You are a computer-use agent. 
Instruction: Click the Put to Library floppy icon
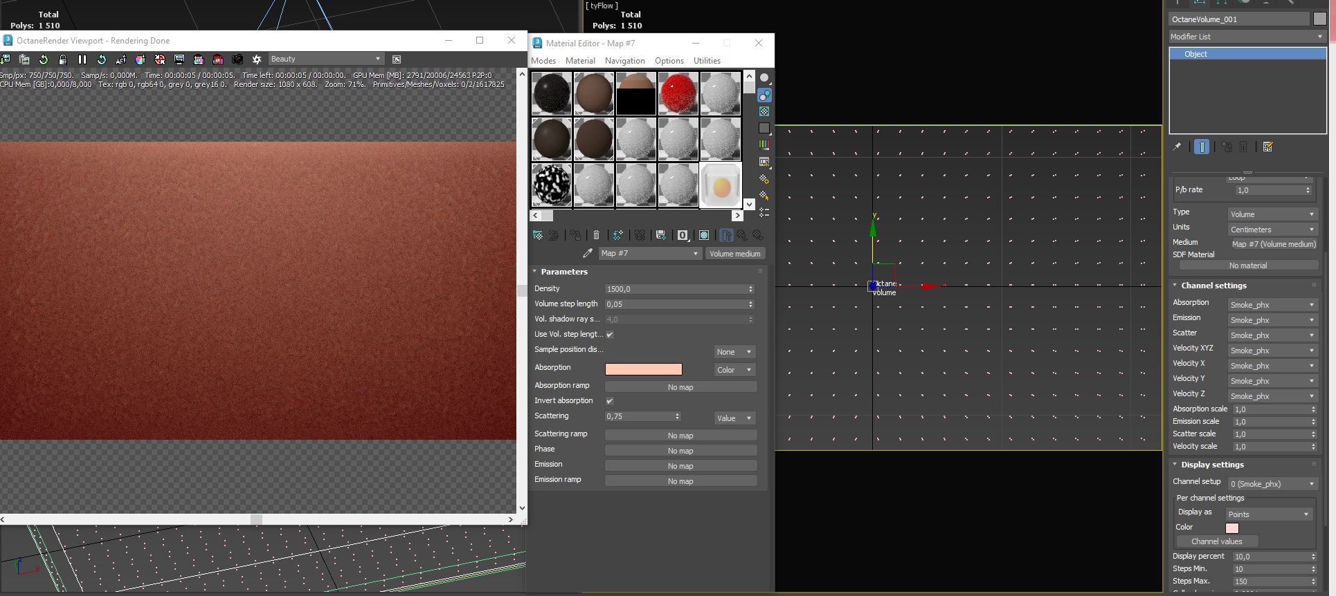coord(660,235)
